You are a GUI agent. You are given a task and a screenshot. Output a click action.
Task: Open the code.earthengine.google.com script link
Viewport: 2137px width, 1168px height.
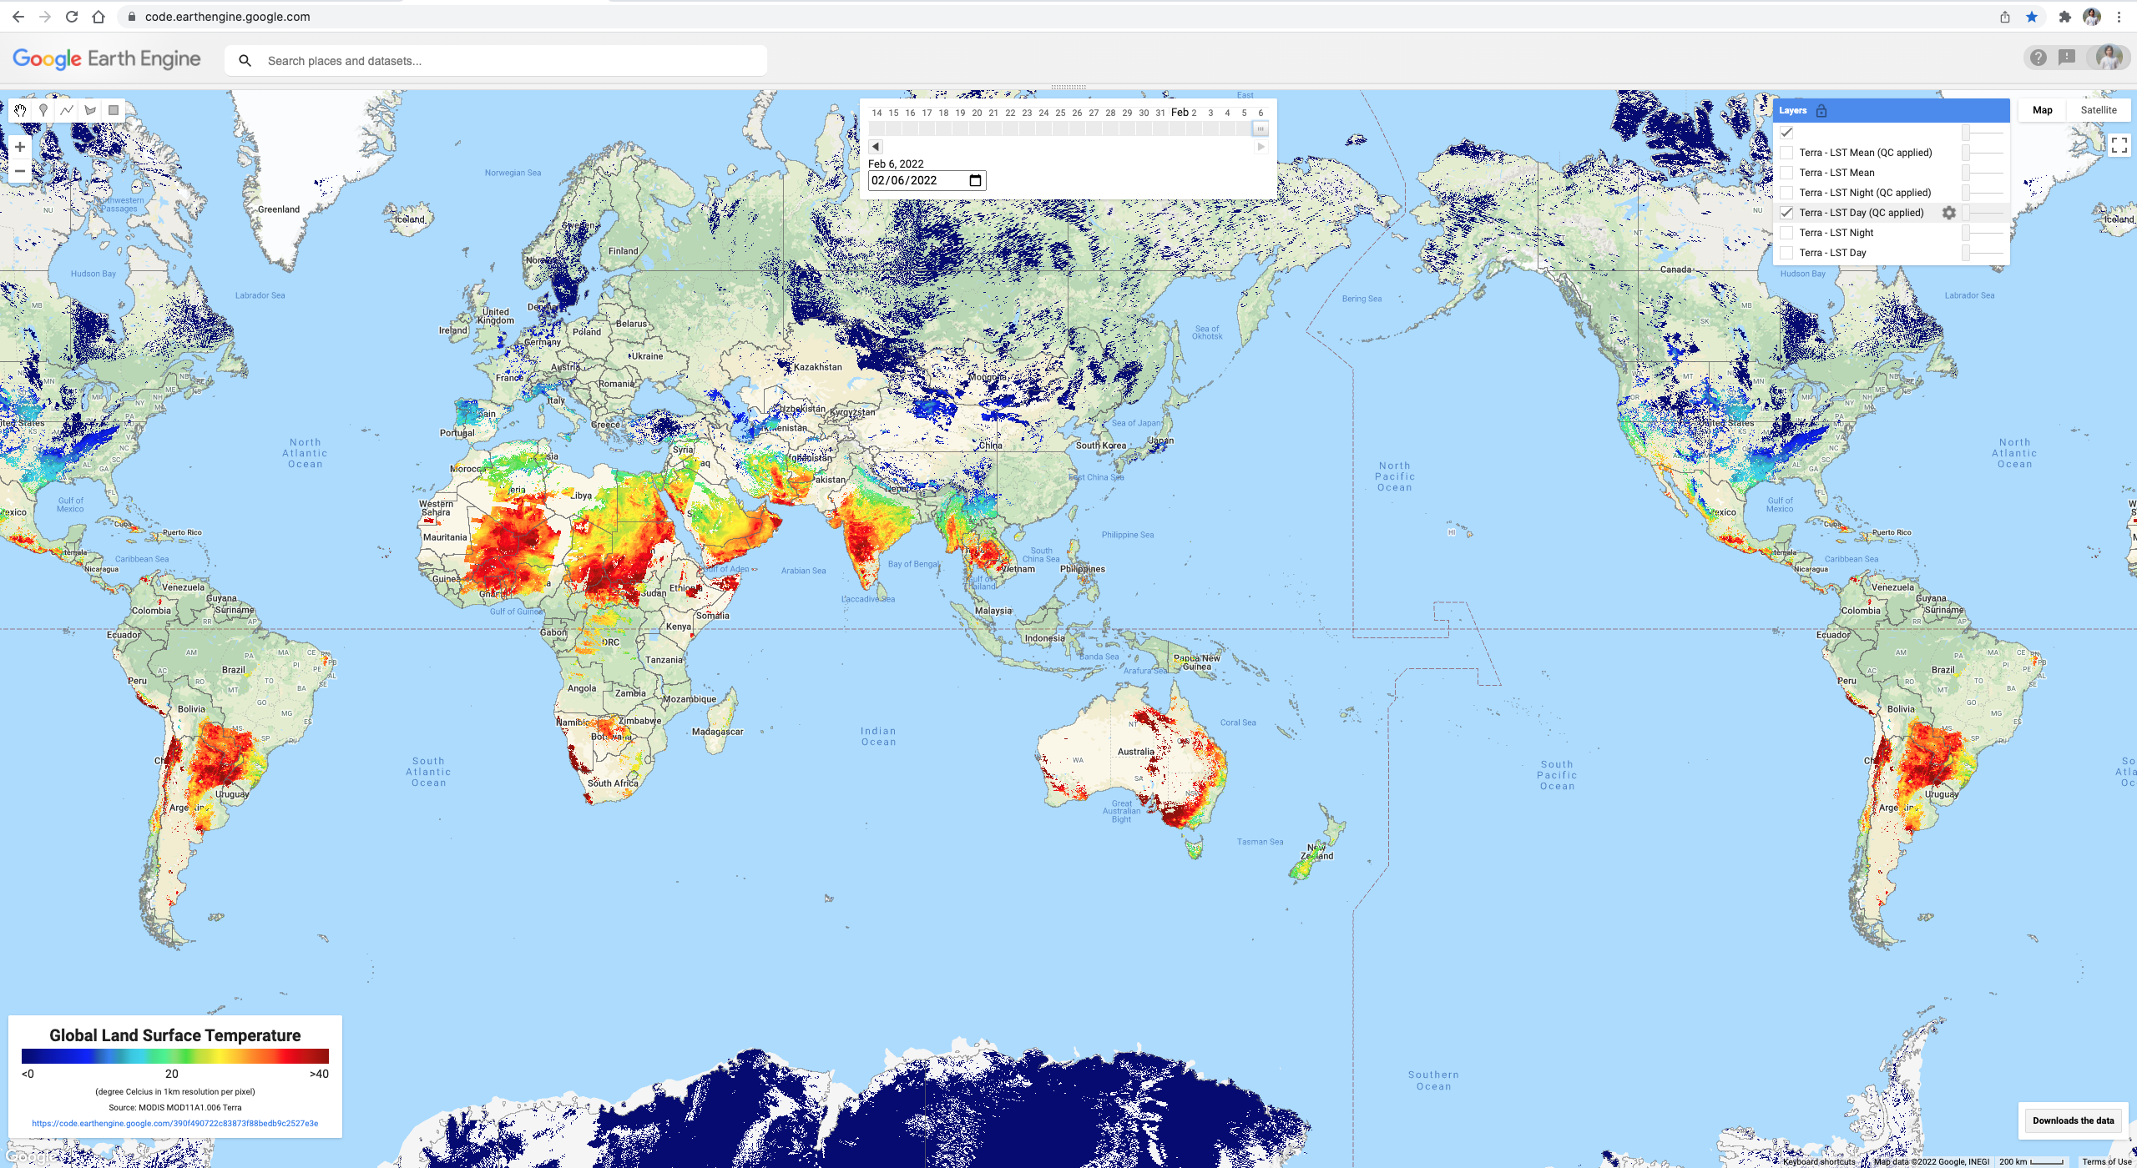175,1123
